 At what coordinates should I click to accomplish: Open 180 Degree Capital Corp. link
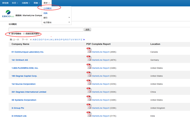tap(24, 76)
